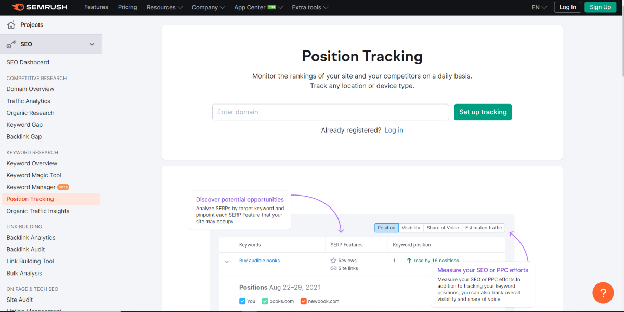Screen dimensions: 624x312
Task: Click the green up arrow next to rose
Action: pyautogui.click(x=409, y=261)
